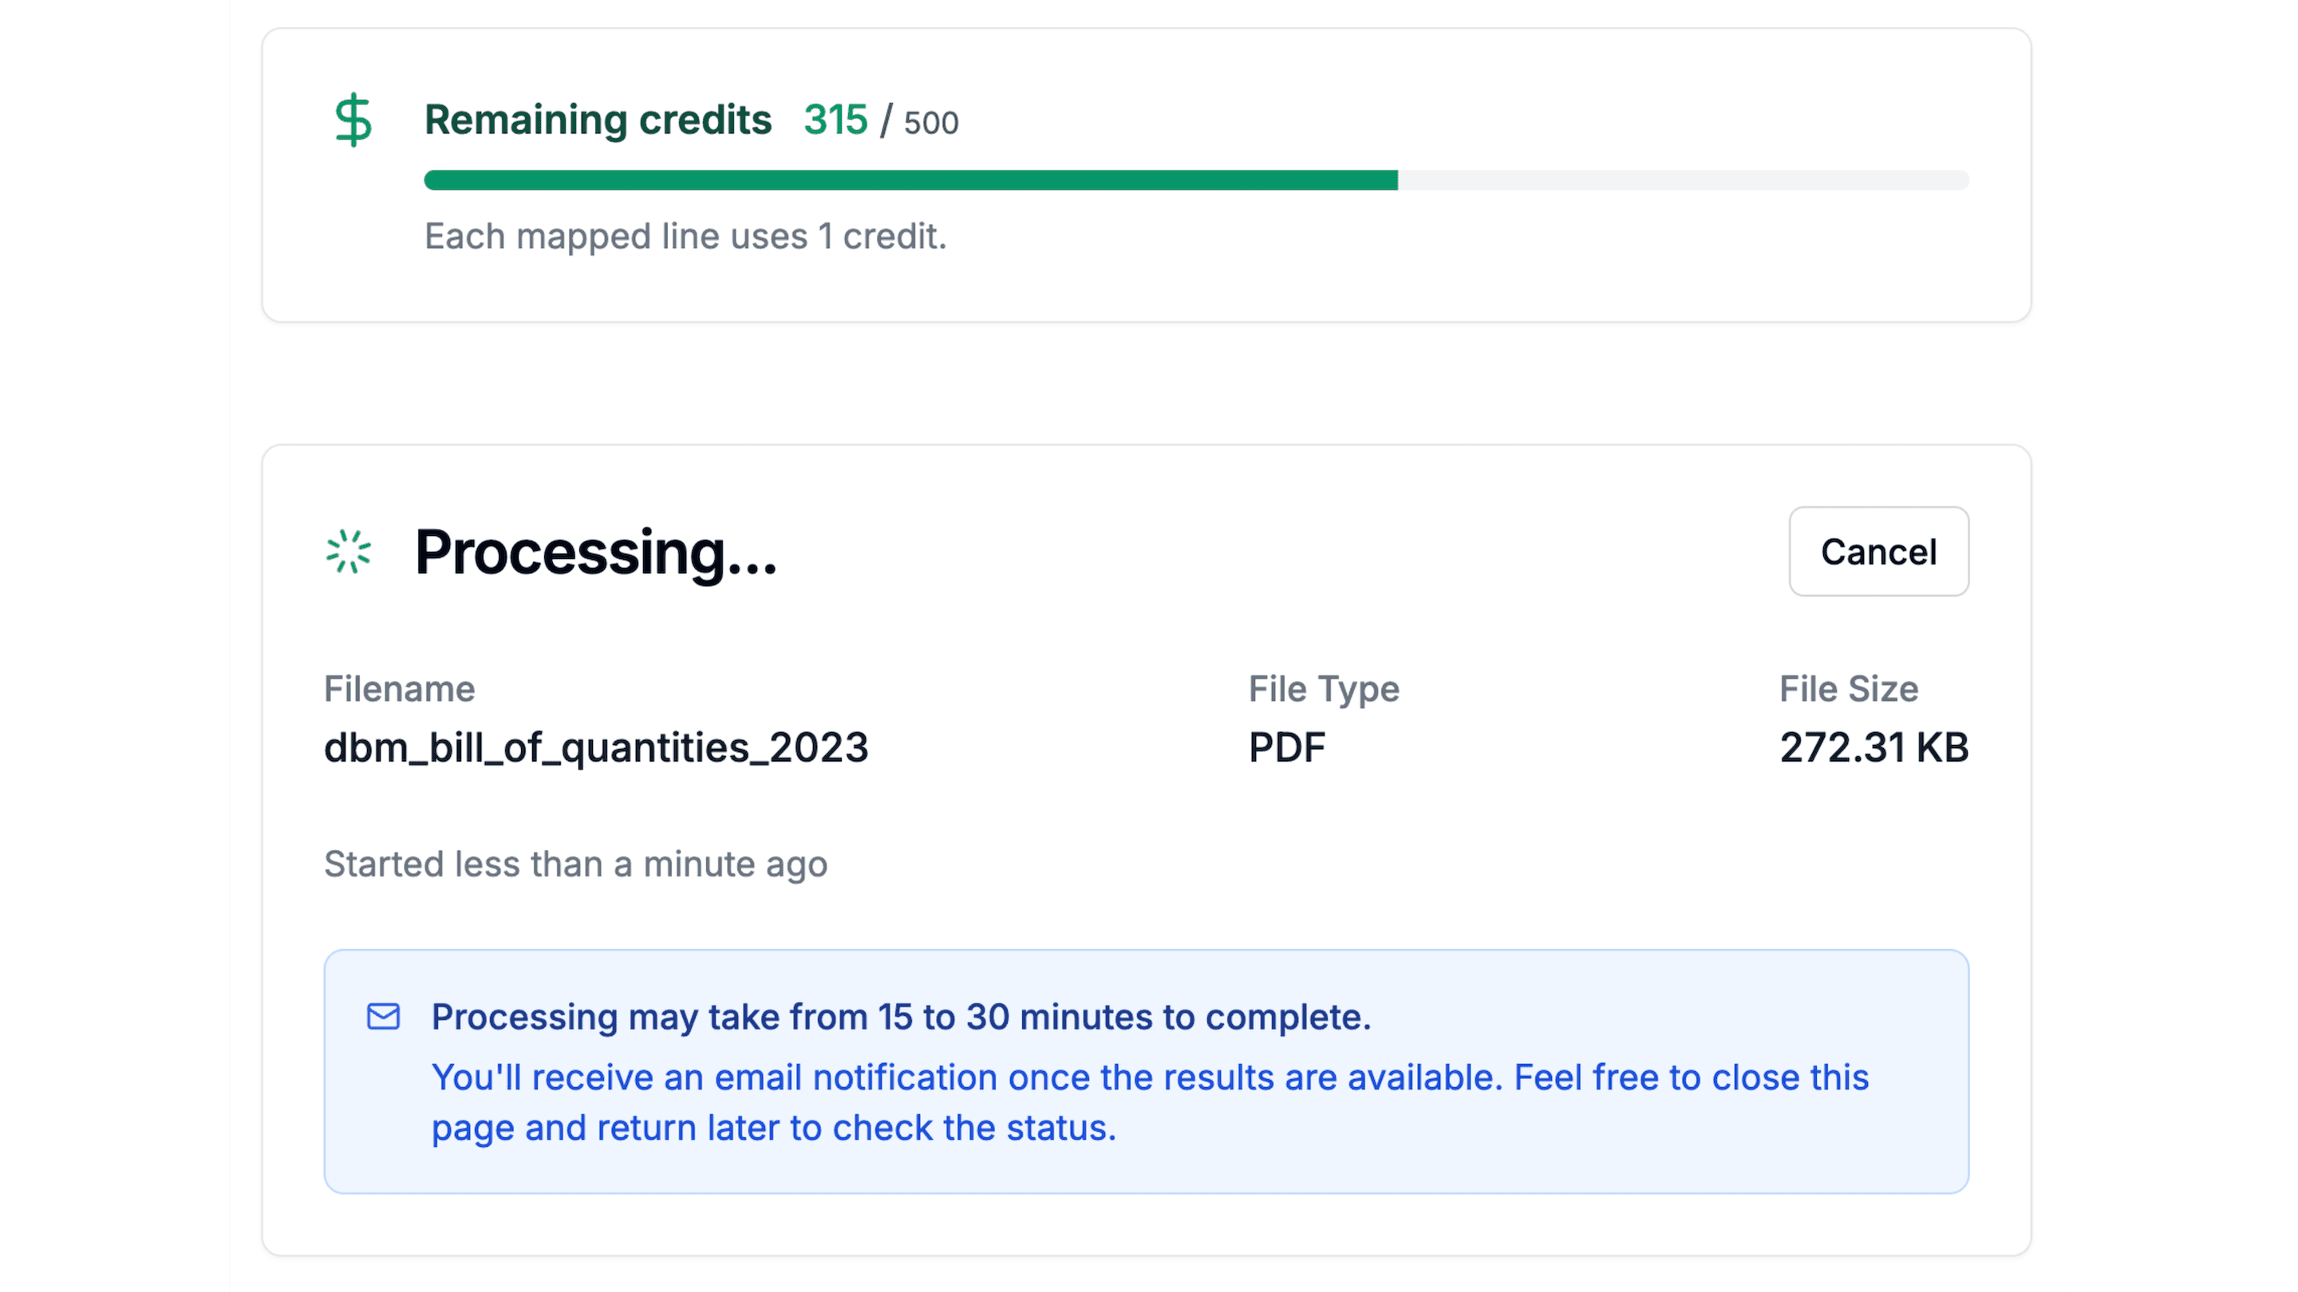Click the green credits progress bar
This screenshot has height=1292, width=2298.
pos(910,180)
